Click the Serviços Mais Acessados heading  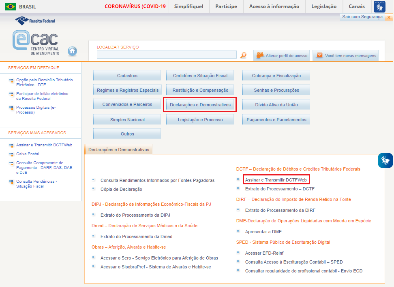(37, 133)
